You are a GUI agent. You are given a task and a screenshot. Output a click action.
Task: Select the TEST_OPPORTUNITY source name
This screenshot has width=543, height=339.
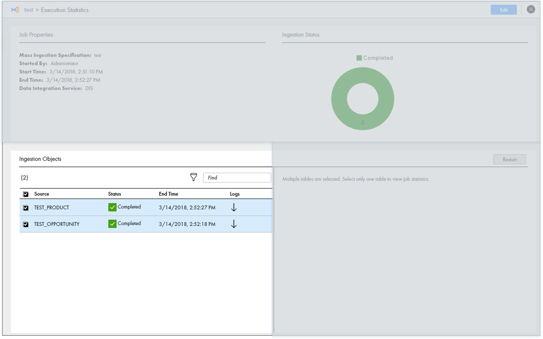[57, 224]
